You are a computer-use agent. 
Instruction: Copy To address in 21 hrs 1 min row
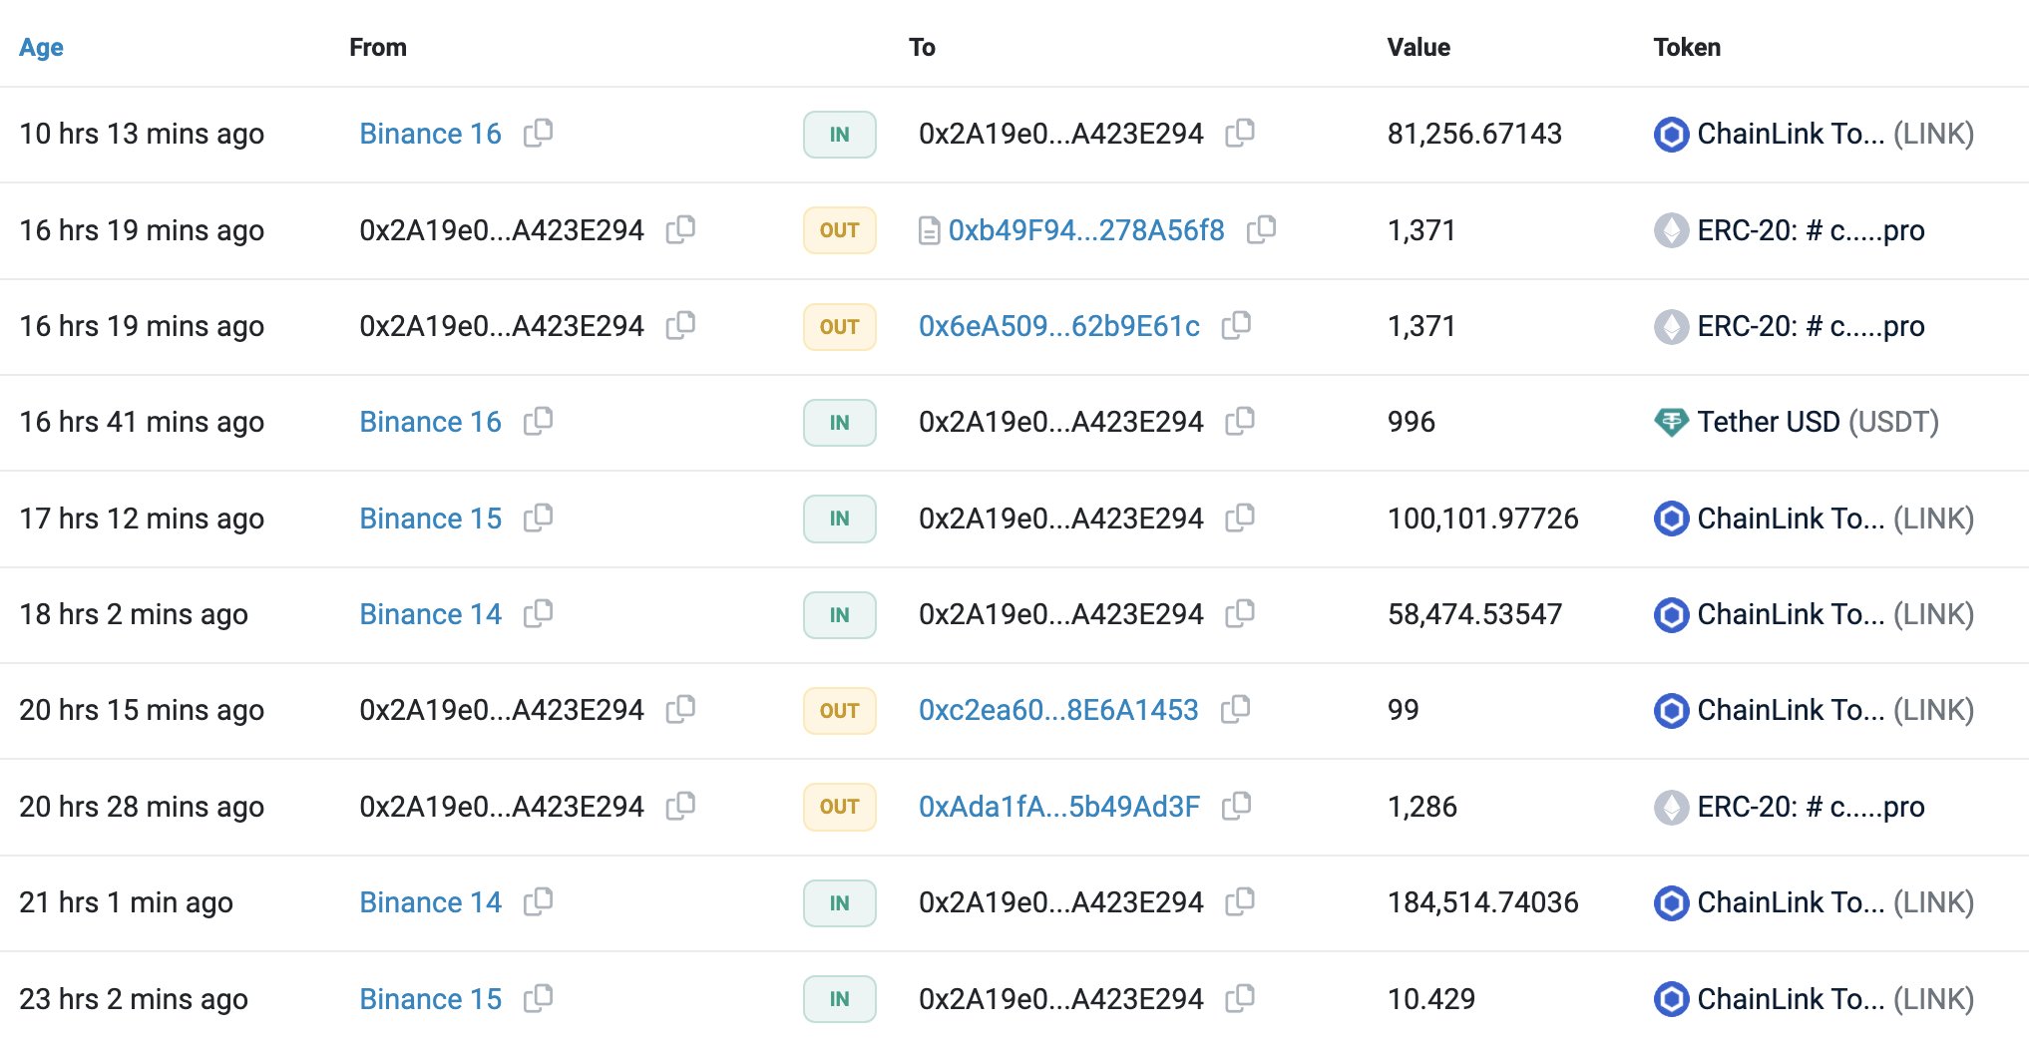[1240, 901]
